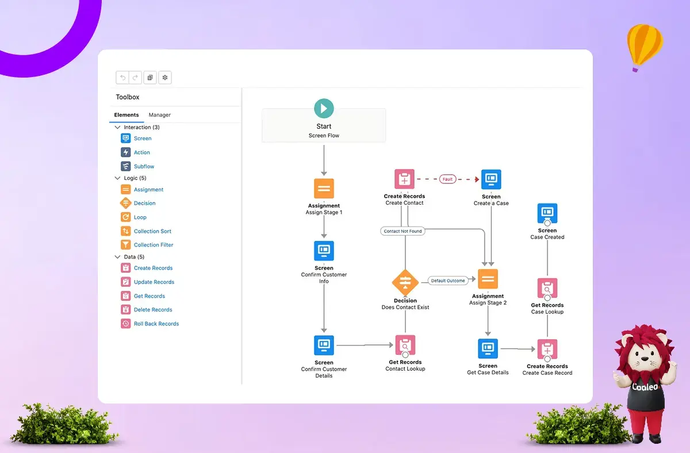Select the Create Records icon in Toolbox
The image size is (690, 453).
click(126, 268)
